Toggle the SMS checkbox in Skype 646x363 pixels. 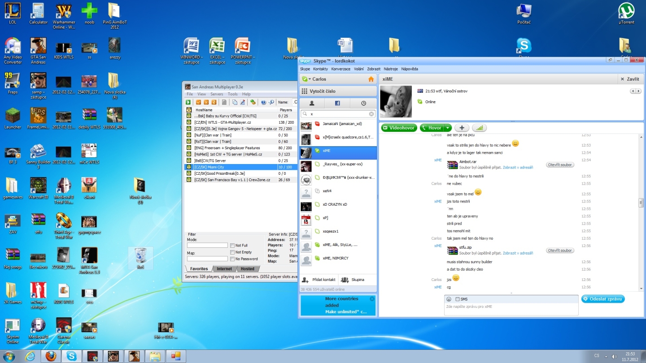(x=458, y=299)
